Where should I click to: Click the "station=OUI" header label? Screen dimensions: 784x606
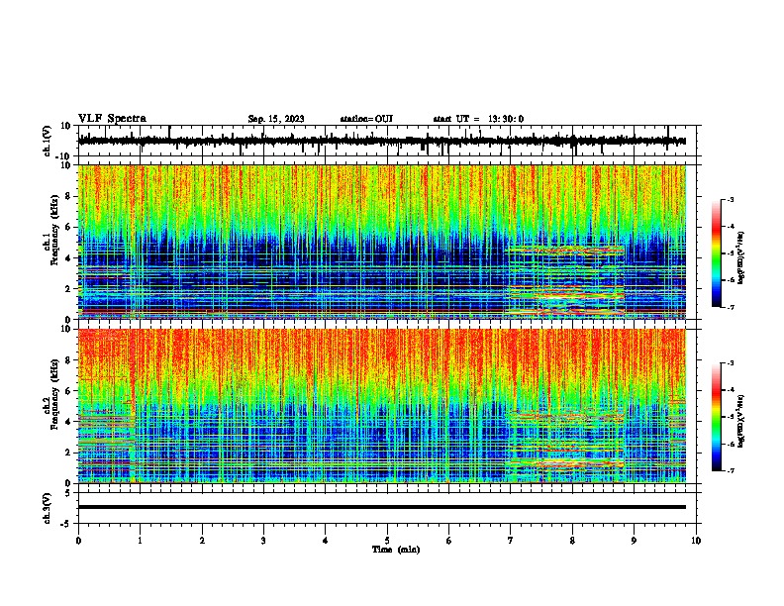[x=366, y=119]
